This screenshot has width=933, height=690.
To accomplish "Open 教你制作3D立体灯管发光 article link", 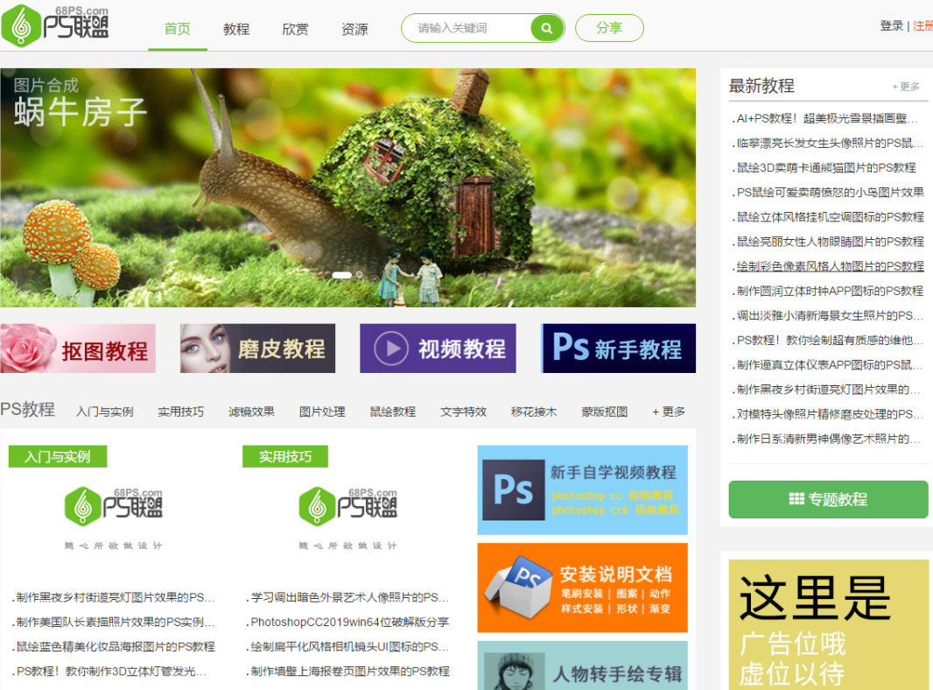I will 109,672.
